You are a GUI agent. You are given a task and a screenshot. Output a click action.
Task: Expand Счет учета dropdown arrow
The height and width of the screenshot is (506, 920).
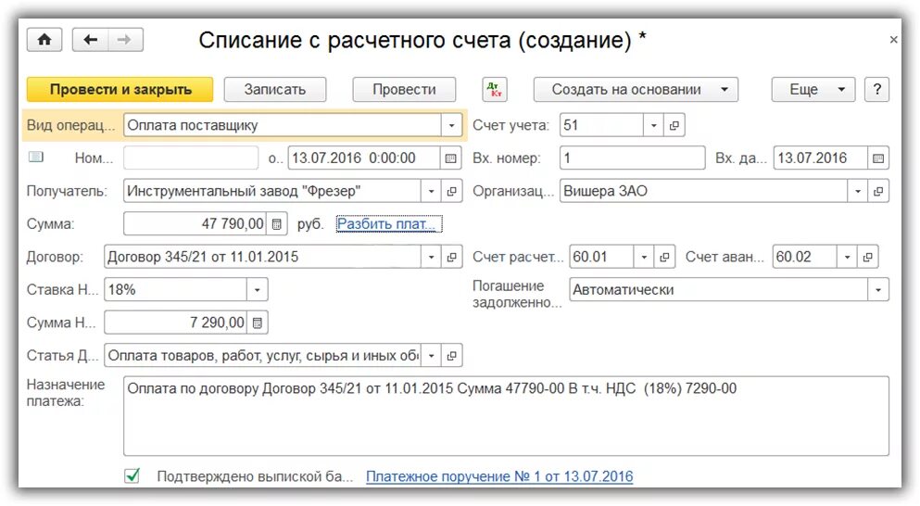point(653,126)
